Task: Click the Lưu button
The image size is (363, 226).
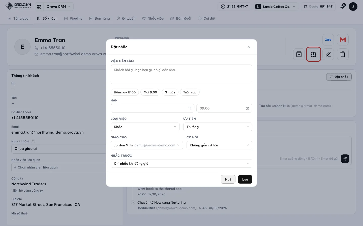Action: pos(245,179)
